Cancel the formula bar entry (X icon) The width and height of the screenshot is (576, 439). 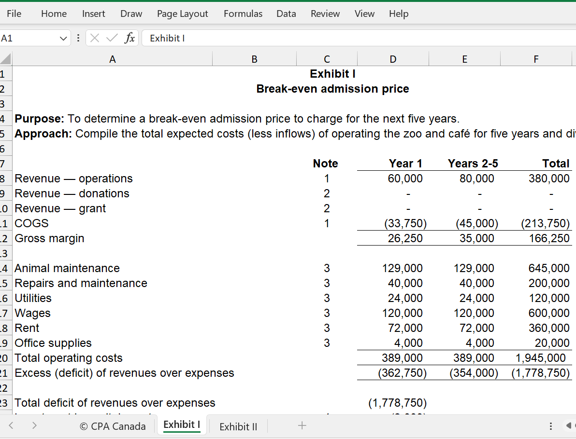pos(94,38)
